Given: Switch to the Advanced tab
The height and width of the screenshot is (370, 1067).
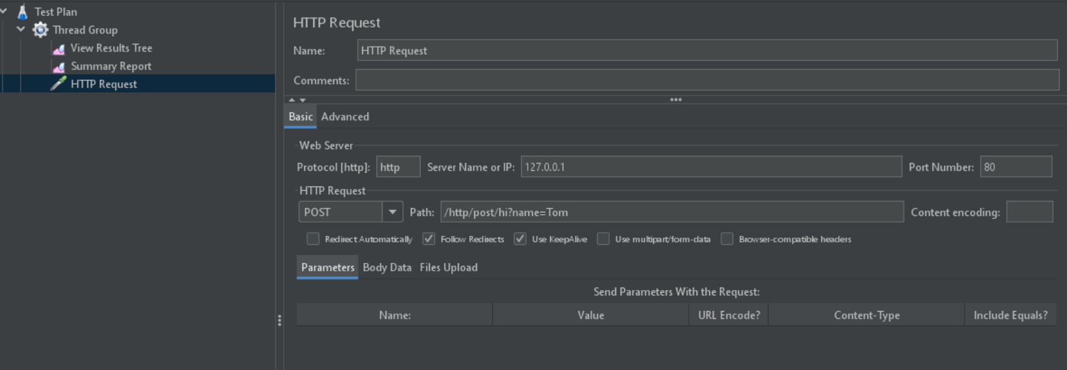Looking at the screenshot, I should 345,117.
